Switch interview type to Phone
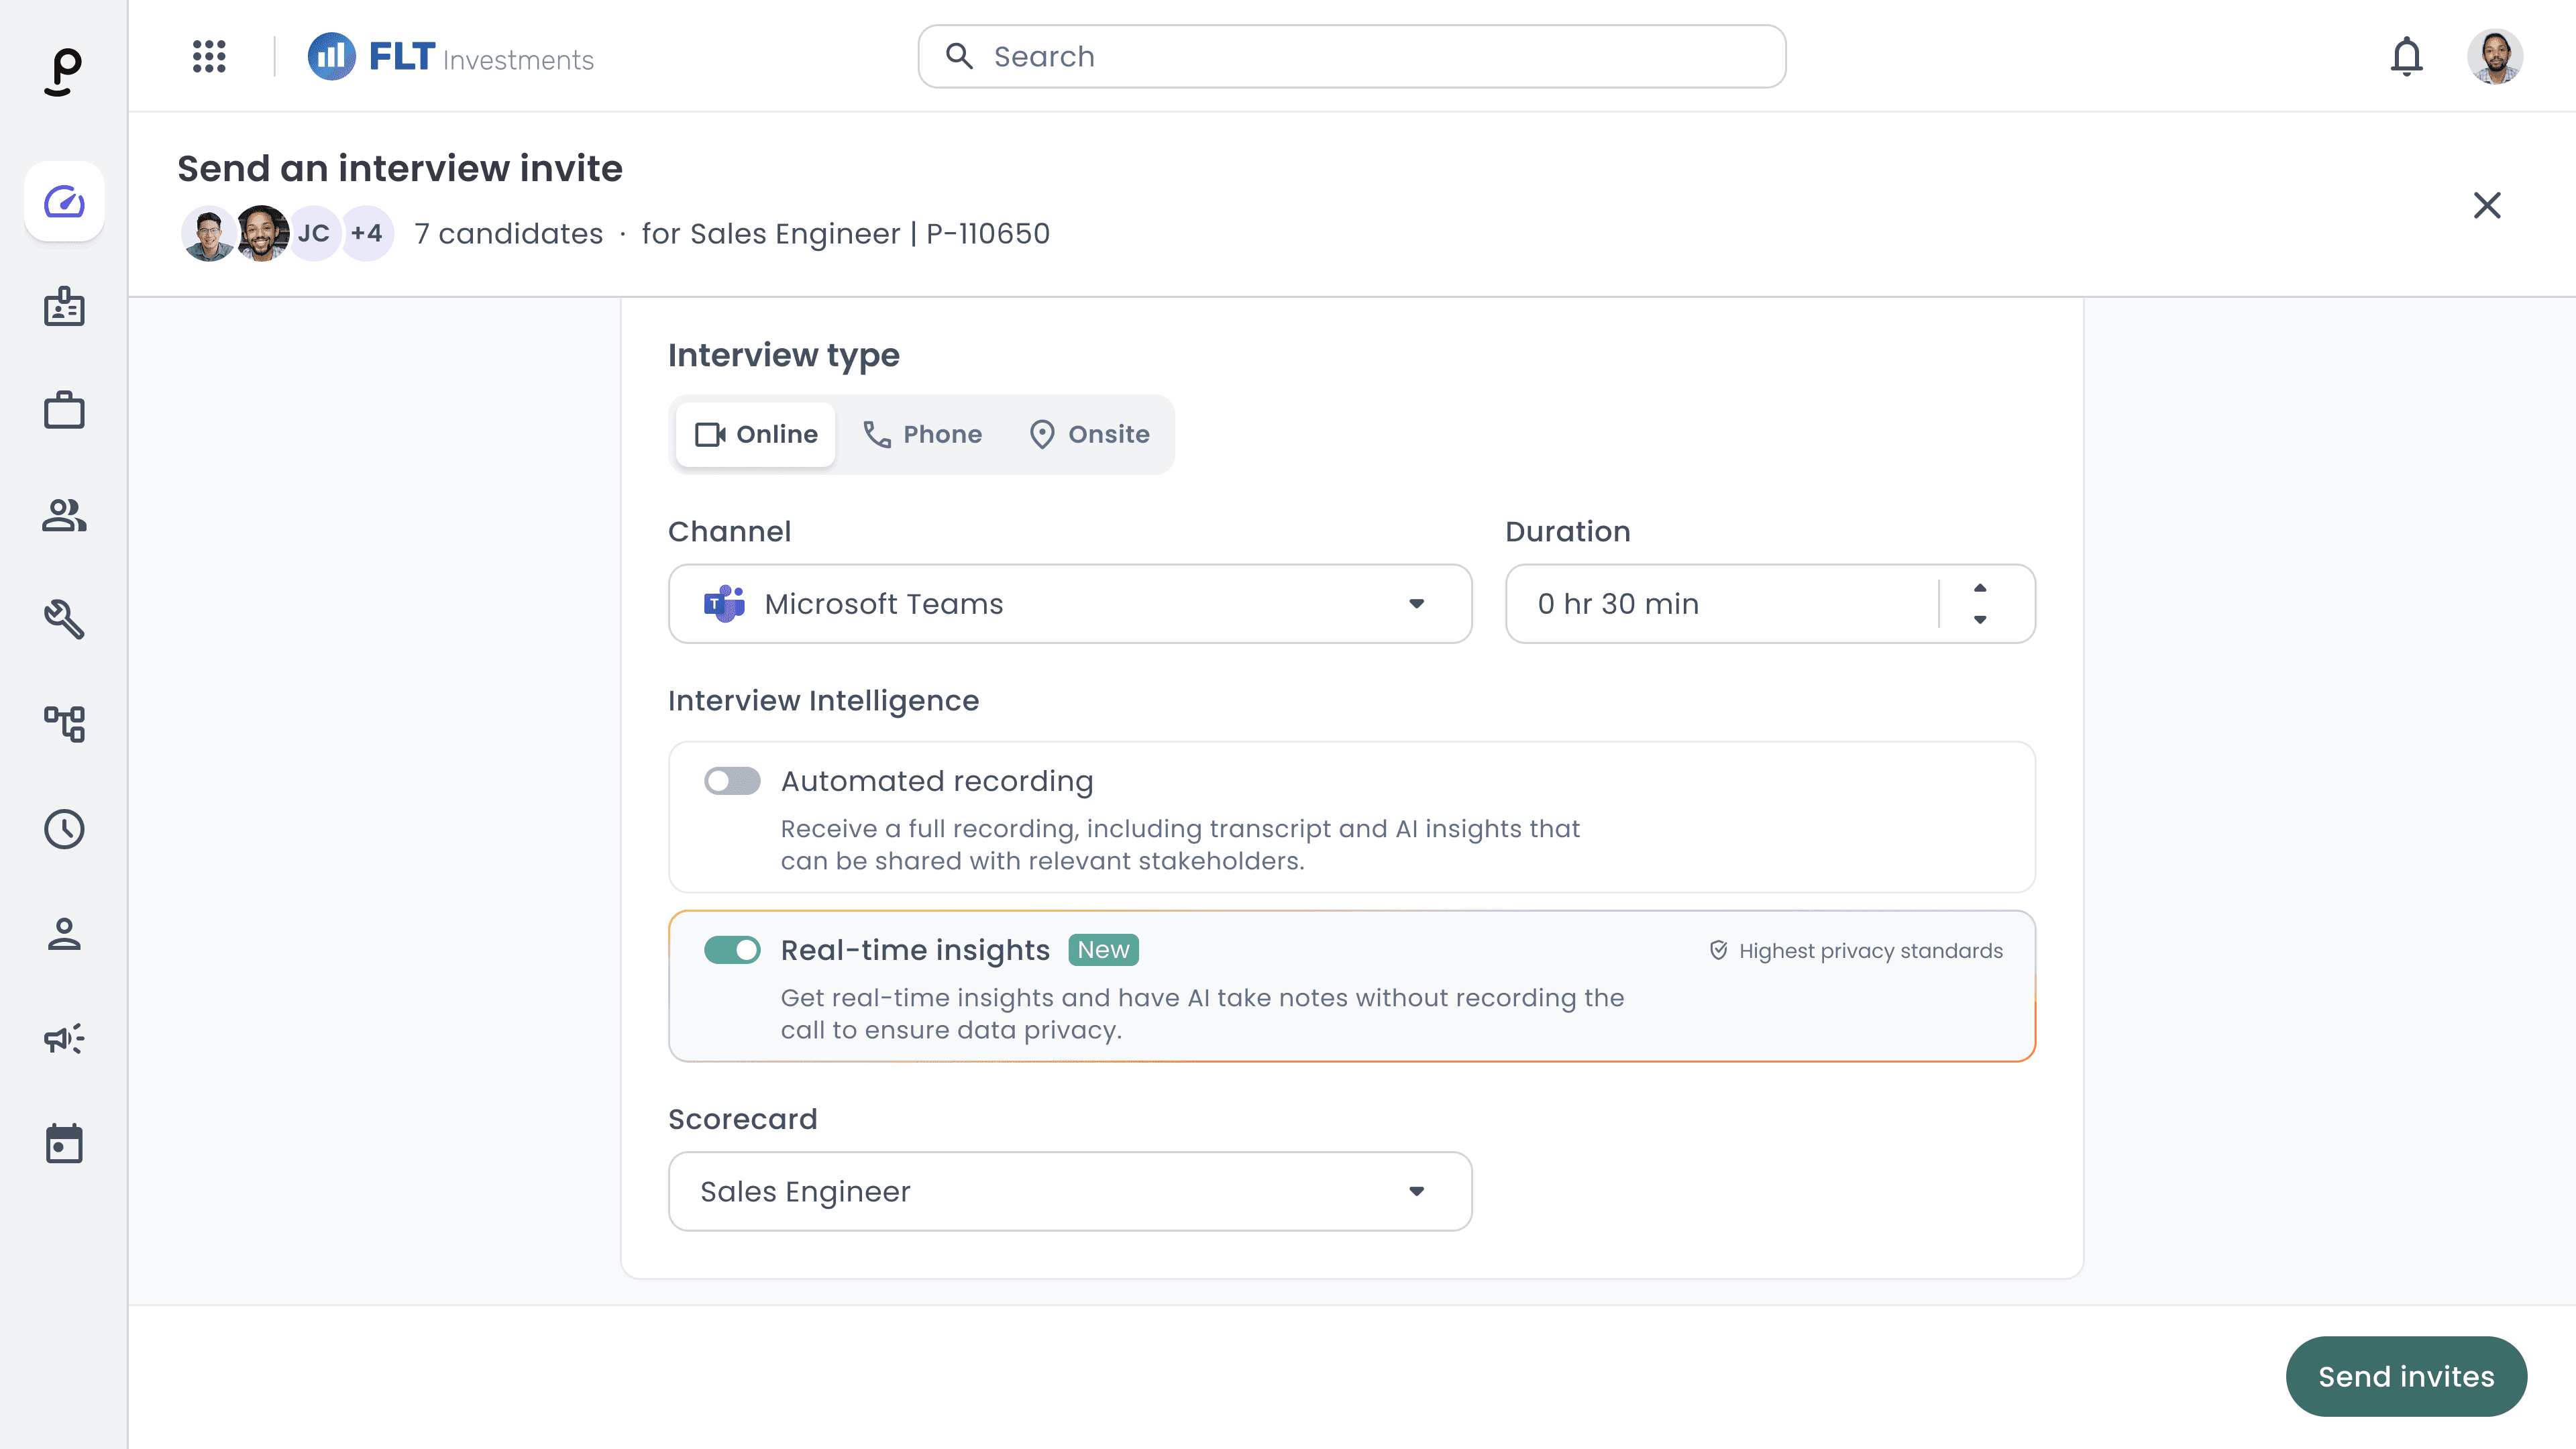The height and width of the screenshot is (1449, 2576). click(922, 434)
